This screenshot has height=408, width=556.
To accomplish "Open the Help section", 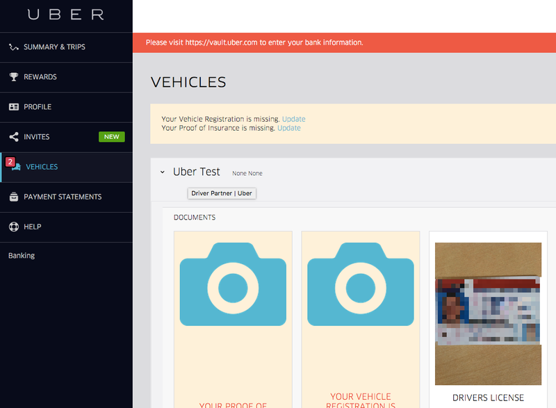I will coord(66,227).
